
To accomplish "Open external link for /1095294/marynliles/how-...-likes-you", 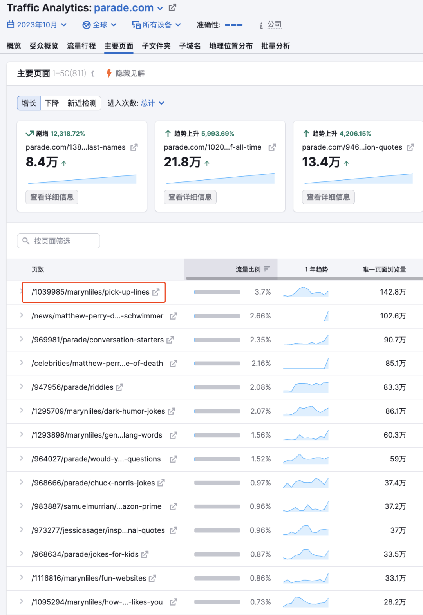I will pyautogui.click(x=174, y=602).
